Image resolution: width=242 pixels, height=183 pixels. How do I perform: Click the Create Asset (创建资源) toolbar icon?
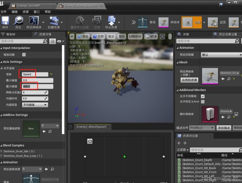click(x=54, y=21)
